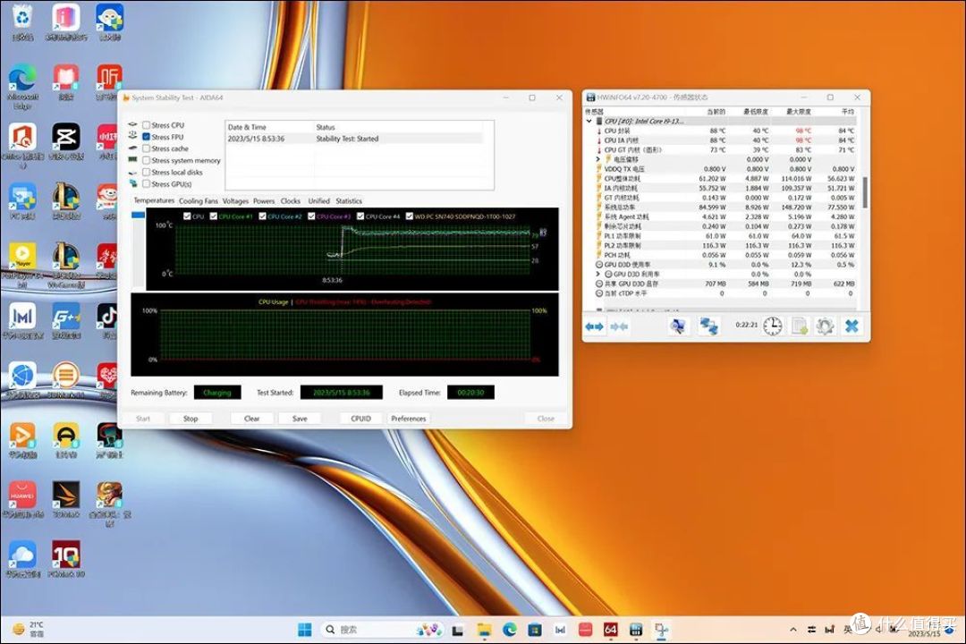Enable Stress local disks checkbox

click(147, 172)
